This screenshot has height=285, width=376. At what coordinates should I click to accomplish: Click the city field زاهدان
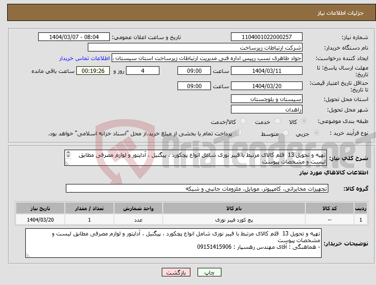pos(266,110)
